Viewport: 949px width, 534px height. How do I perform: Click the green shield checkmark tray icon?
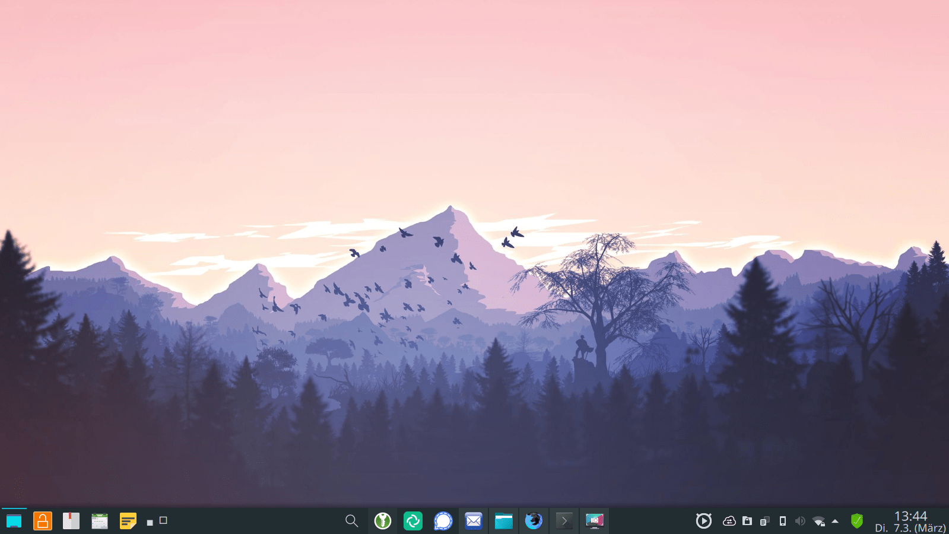coord(857,521)
